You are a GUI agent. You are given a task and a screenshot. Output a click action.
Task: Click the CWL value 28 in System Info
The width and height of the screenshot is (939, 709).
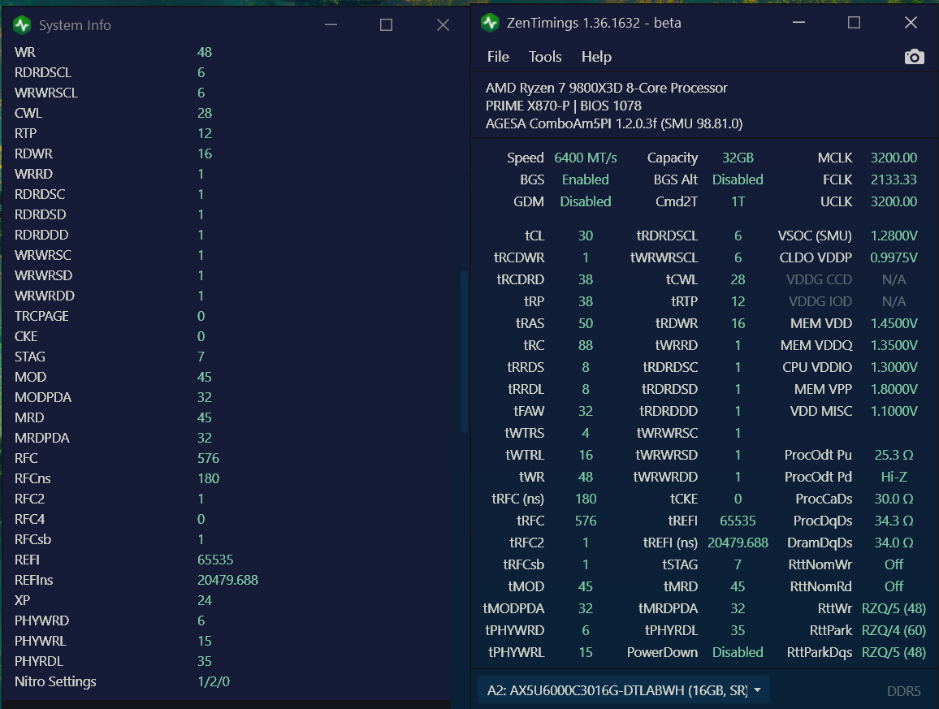point(204,113)
